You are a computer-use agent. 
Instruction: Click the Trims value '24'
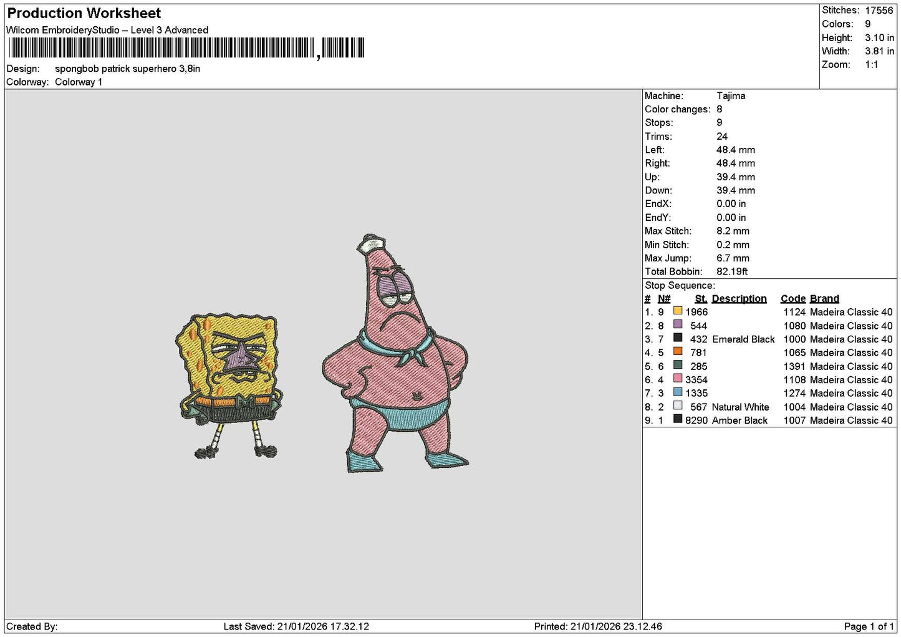722,137
